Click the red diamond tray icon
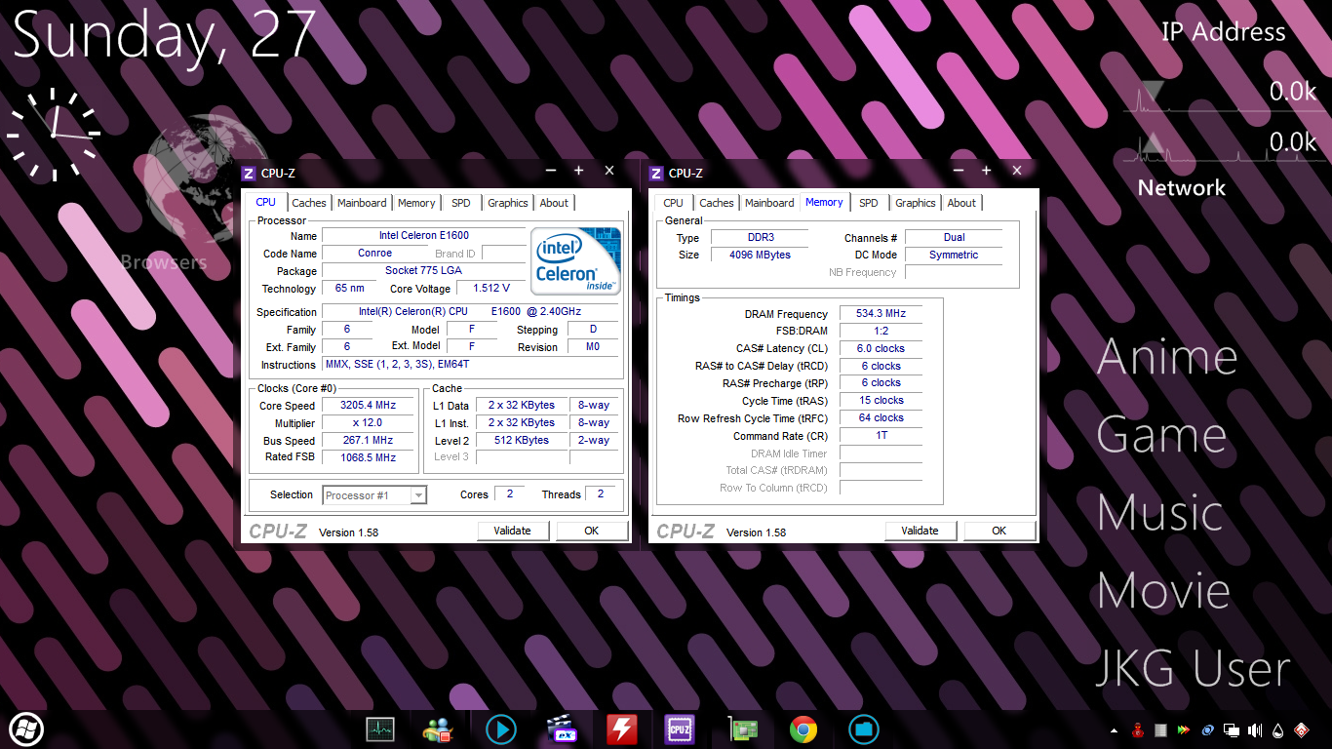This screenshot has width=1332, height=749. (x=1301, y=729)
